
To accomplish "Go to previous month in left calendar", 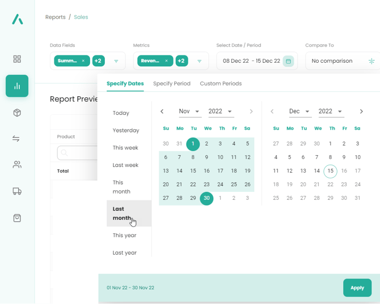I will tap(162, 112).
